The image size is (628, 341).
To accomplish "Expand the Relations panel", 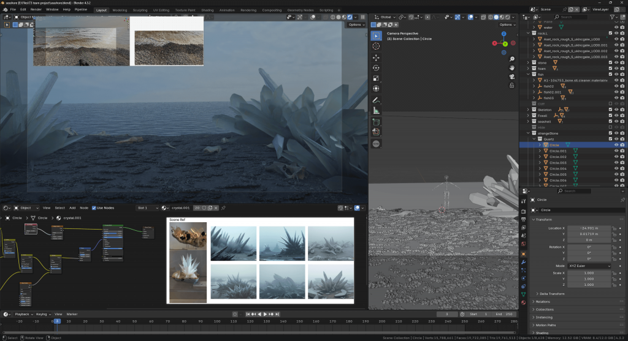I will point(543,301).
